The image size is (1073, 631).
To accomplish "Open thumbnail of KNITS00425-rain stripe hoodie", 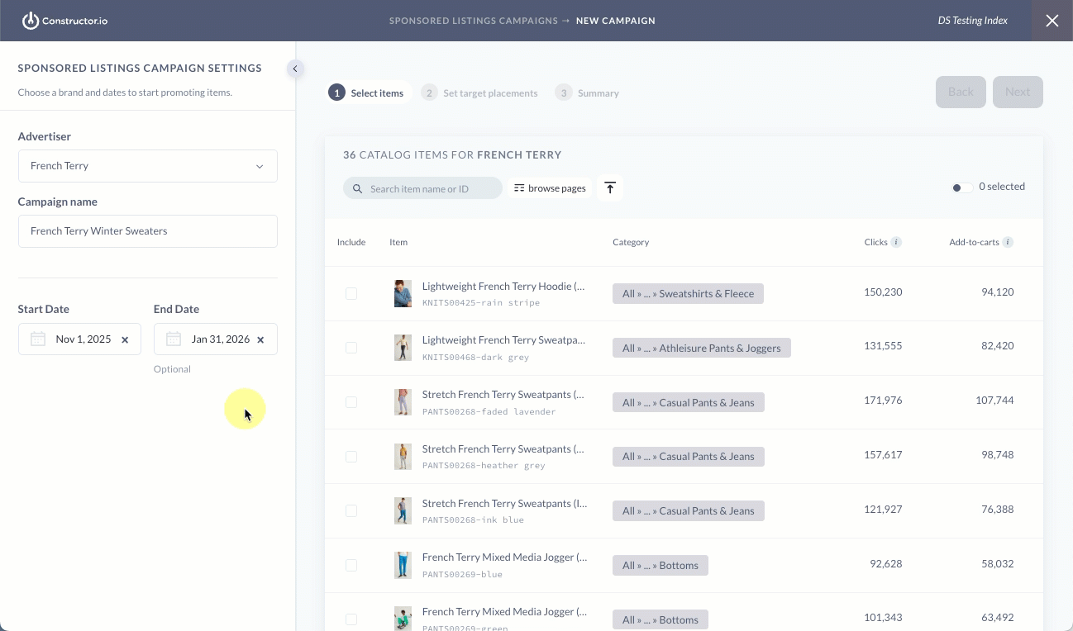I will click(403, 294).
